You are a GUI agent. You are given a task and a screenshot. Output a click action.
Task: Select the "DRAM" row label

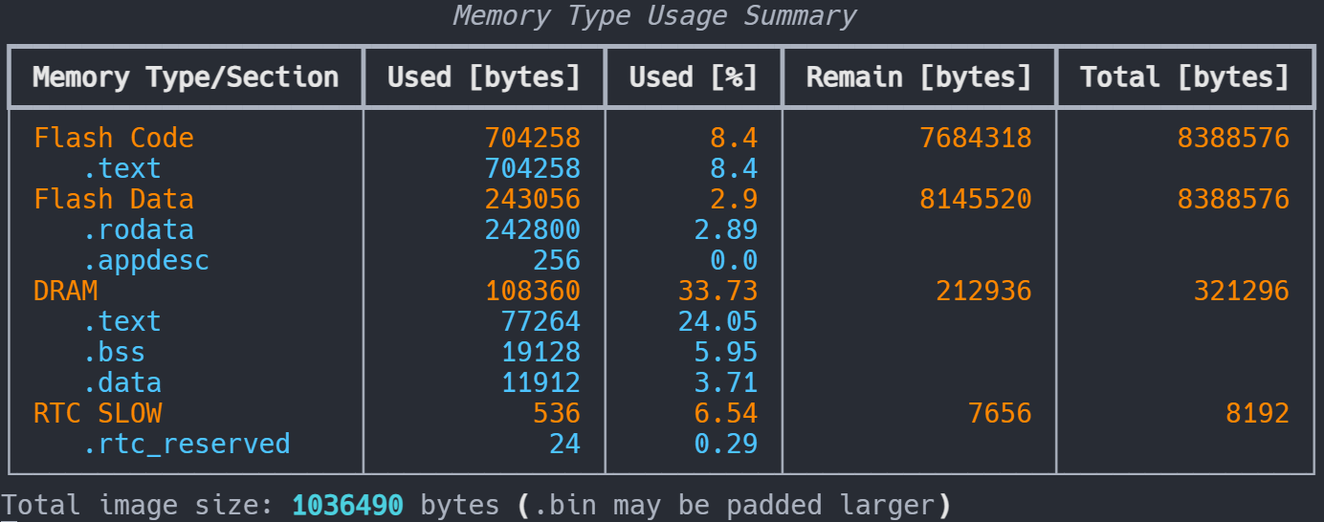(66, 291)
